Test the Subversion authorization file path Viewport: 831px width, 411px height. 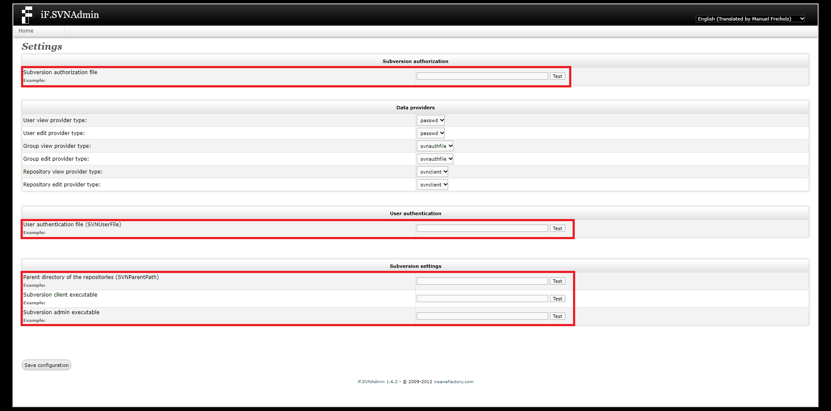557,76
